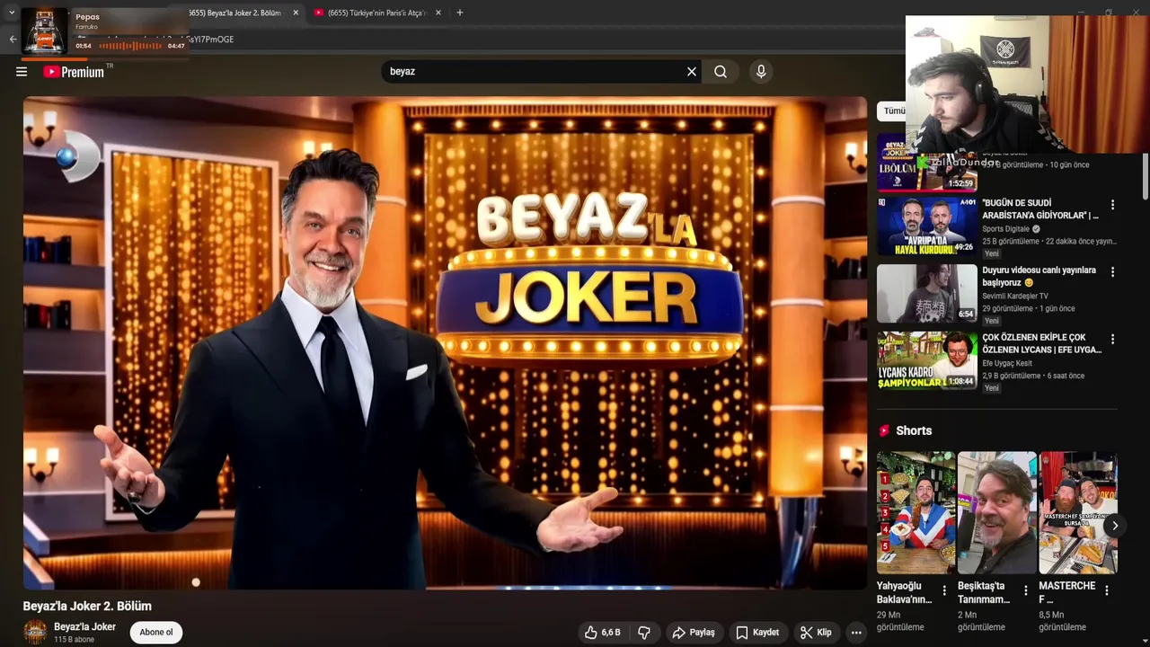Open the Beyaz'la Joker channel name link
This screenshot has width=1150, height=647.
coord(84,627)
